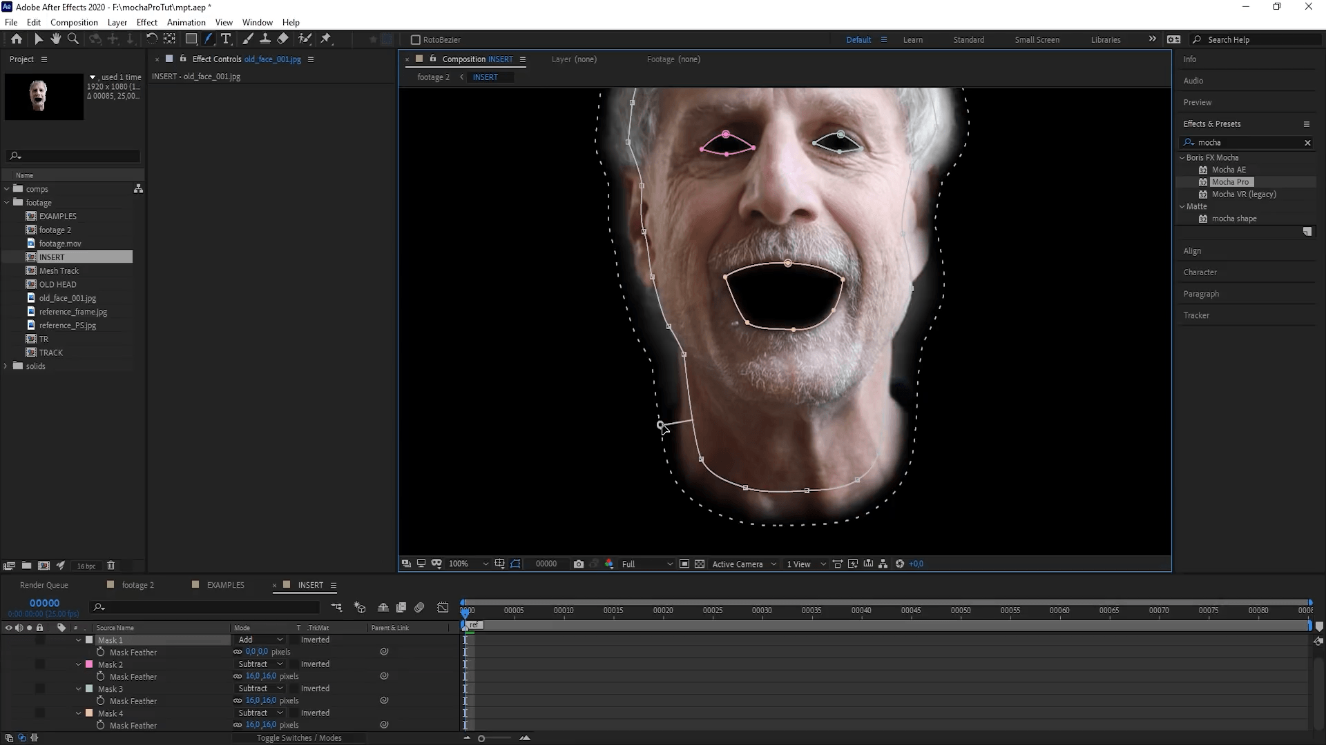Select the Roto Brush tool
Viewport: 1326px width, 745px height.
[x=305, y=39]
